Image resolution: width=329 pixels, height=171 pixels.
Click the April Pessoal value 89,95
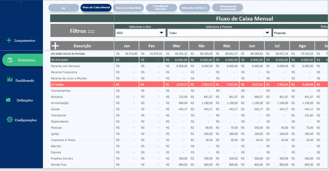(209, 128)
